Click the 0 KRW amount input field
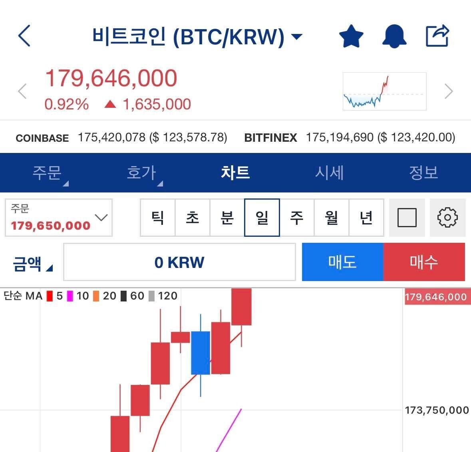The width and height of the screenshot is (471, 452). [x=180, y=262]
